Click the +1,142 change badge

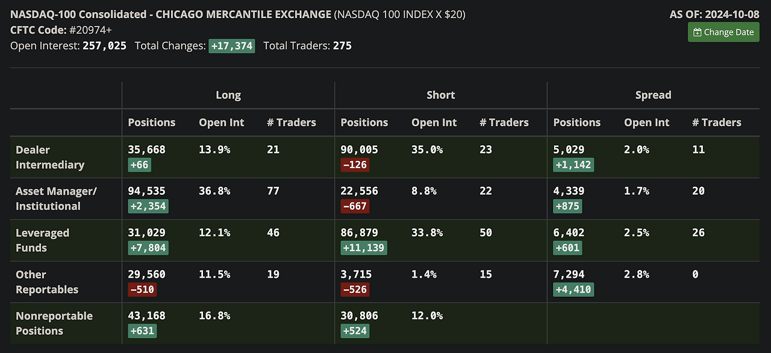[x=573, y=164]
